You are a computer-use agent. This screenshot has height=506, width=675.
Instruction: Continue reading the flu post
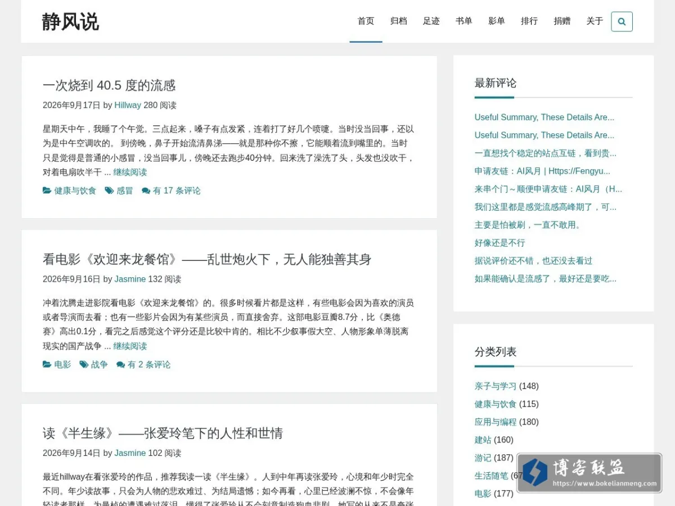[130, 172]
